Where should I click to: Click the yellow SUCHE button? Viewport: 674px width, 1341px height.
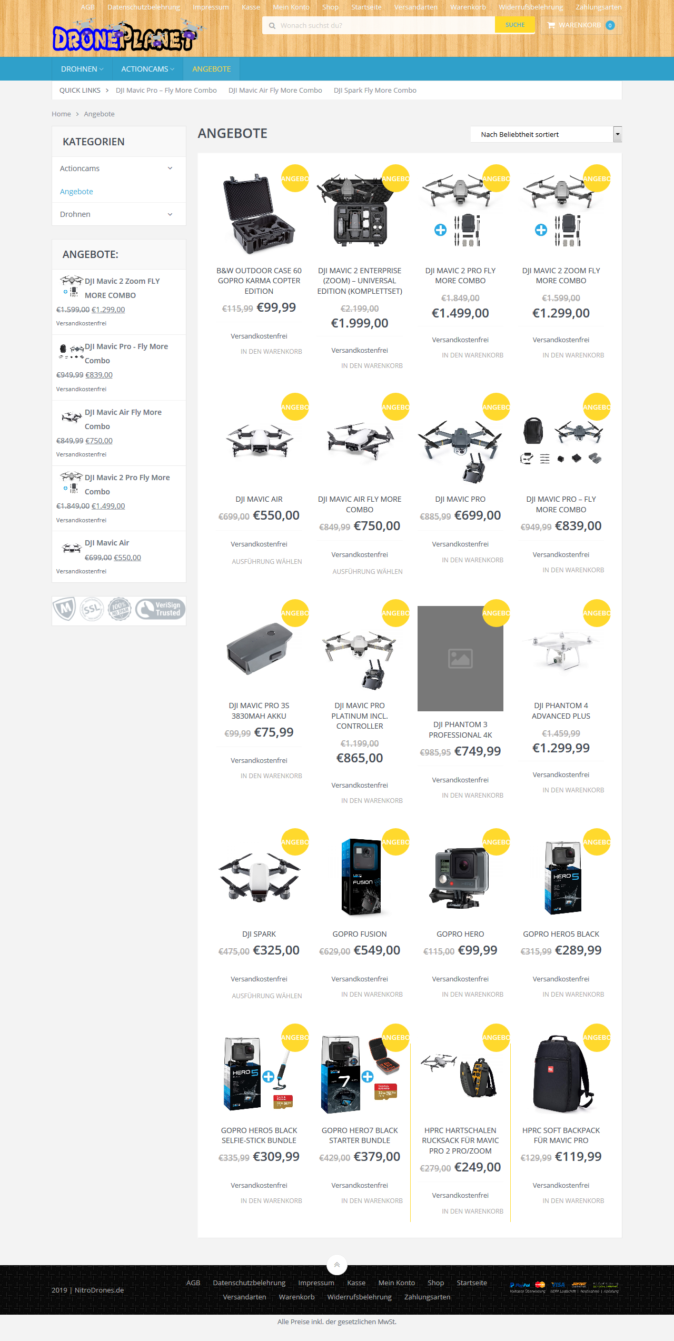point(515,25)
